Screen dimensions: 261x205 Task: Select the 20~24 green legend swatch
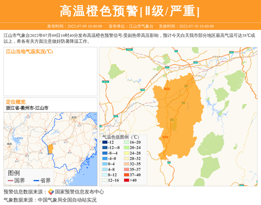[127, 148]
